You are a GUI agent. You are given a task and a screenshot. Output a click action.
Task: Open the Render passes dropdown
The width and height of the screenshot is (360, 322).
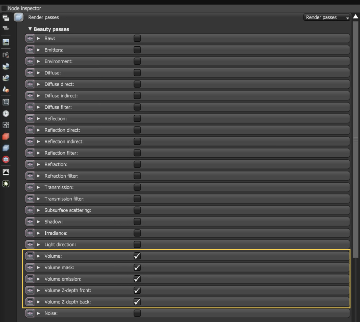pos(327,17)
